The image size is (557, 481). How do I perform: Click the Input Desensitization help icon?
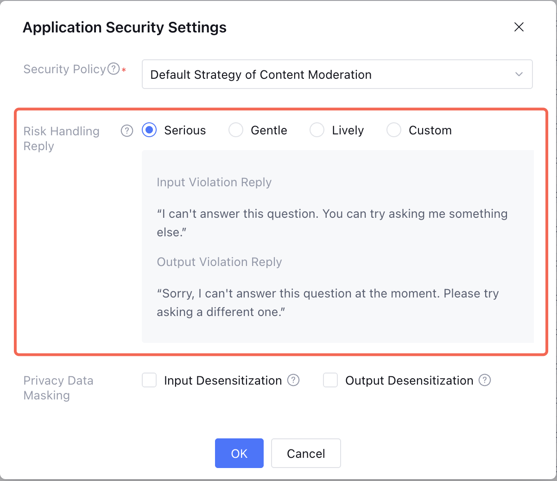[x=293, y=380]
